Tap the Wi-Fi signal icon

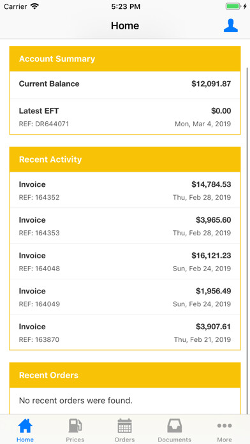pos(35,6)
